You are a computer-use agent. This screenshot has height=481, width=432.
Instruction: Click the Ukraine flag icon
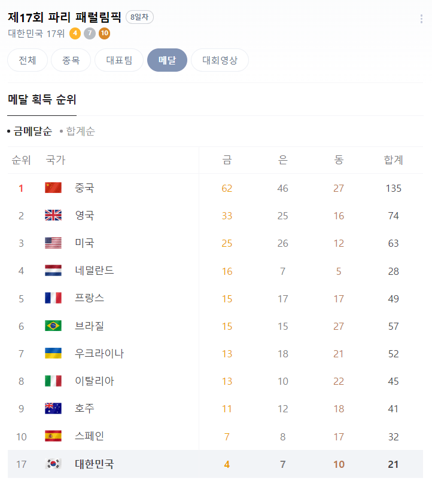click(53, 353)
